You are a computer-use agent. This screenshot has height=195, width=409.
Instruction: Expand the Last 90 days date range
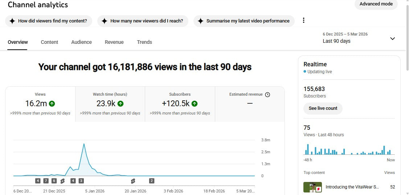392,38
